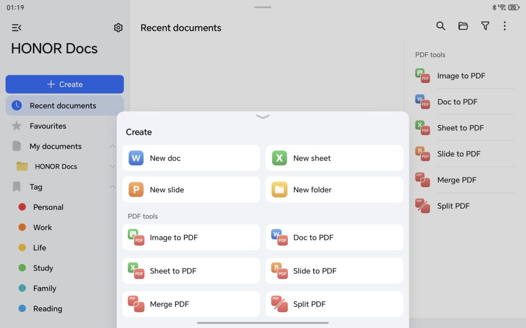Expand the HONOR Docs folder chevron
The height and width of the screenshot is (328, 526).
point(112,167)
